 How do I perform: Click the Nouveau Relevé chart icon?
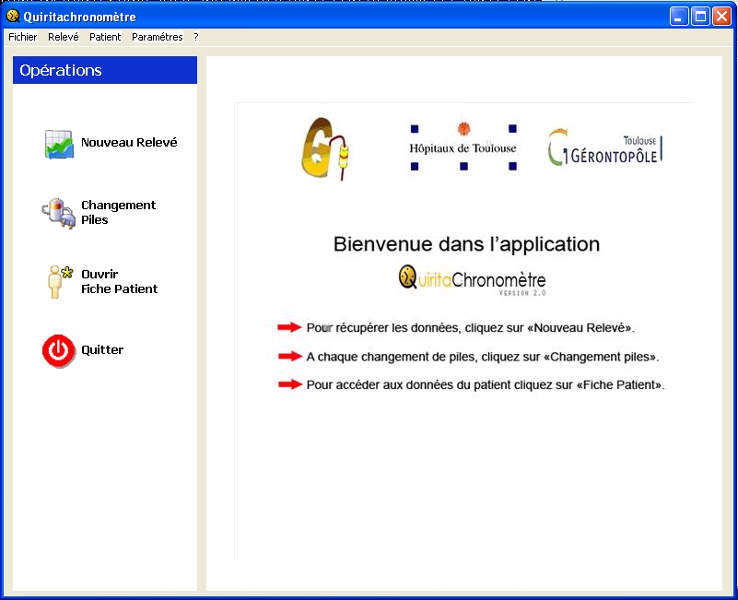(x=59, y=145)
